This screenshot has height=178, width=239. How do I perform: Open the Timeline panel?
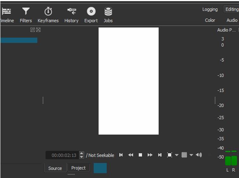pos(7,15)
